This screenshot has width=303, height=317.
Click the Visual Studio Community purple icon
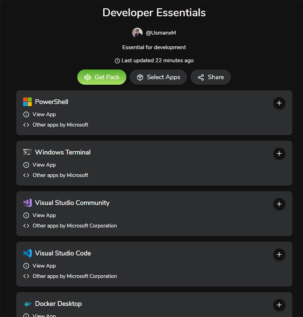[x=27, y=202]
